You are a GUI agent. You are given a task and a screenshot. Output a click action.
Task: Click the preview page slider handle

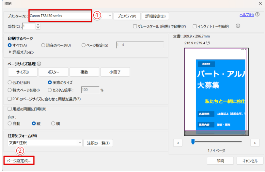(x=193, y=142)
